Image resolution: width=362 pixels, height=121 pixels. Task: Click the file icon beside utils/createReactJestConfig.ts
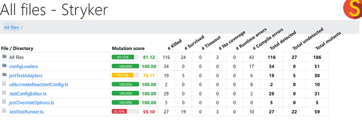[4, 84]
